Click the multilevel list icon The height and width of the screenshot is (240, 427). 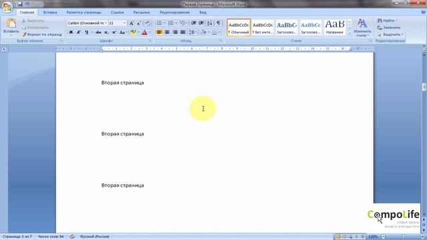click(x=183, y=23)
